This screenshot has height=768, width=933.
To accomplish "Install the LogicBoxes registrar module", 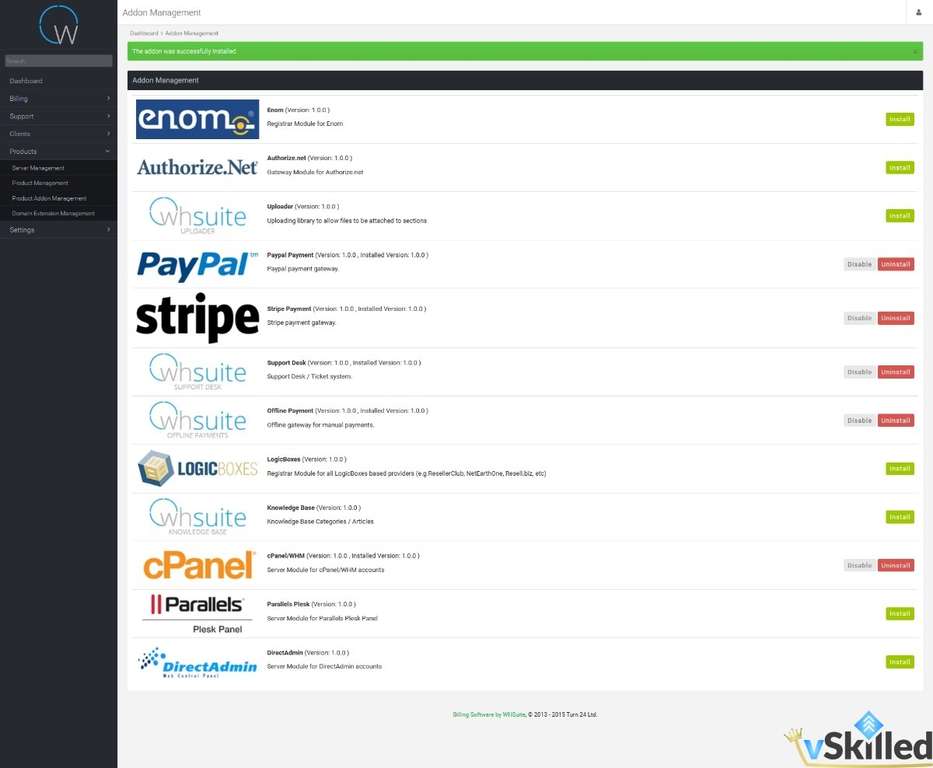I will (900, 468).
